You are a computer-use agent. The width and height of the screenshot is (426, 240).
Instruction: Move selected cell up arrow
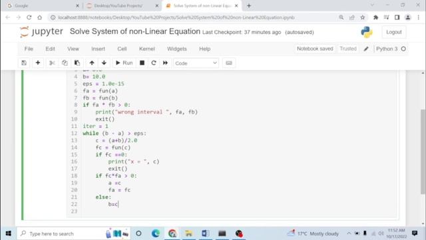tap(92, 63)
